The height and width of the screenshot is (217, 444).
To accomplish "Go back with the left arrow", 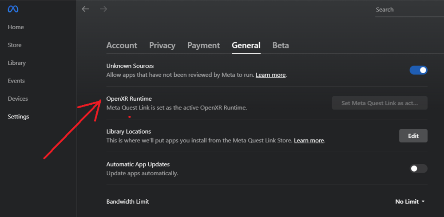I will pos(85,9).
